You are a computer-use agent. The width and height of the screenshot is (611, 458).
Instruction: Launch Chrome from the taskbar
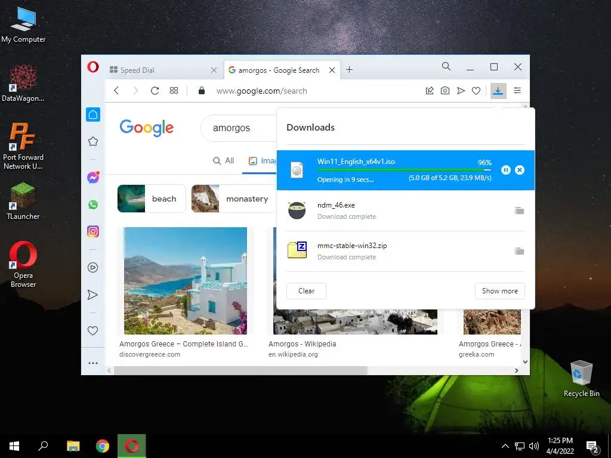[x=103, y=446]
